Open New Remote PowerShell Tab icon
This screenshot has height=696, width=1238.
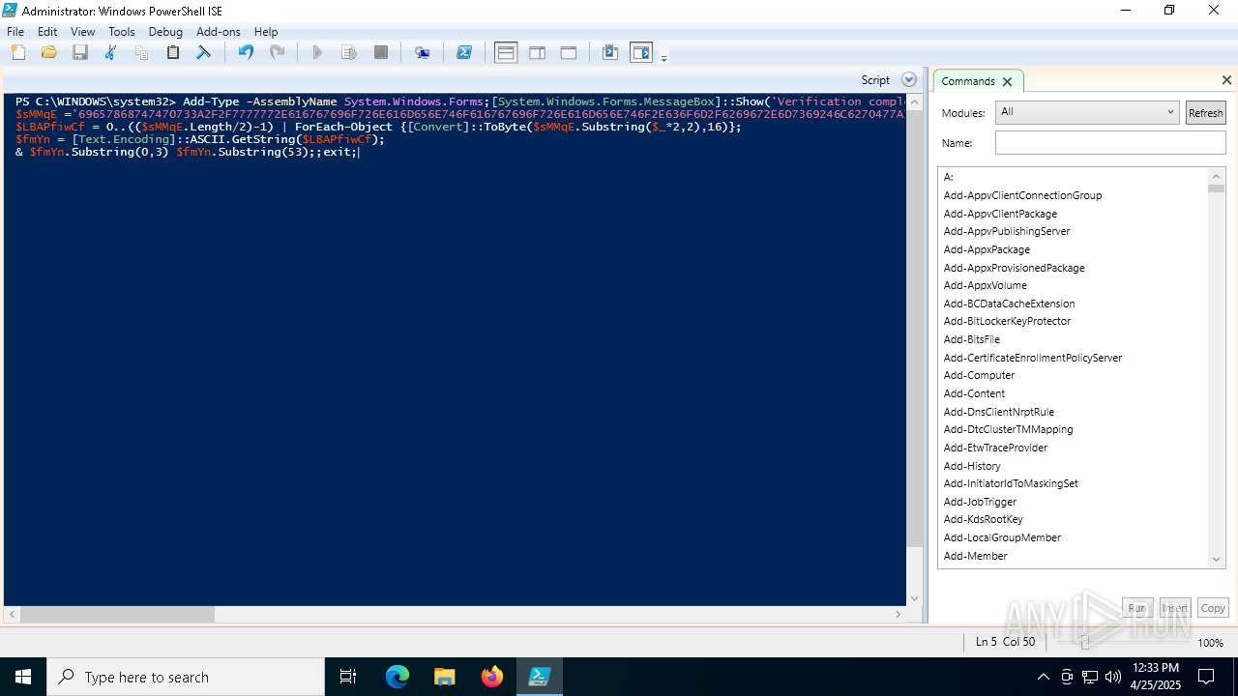(x=423, y=53)
